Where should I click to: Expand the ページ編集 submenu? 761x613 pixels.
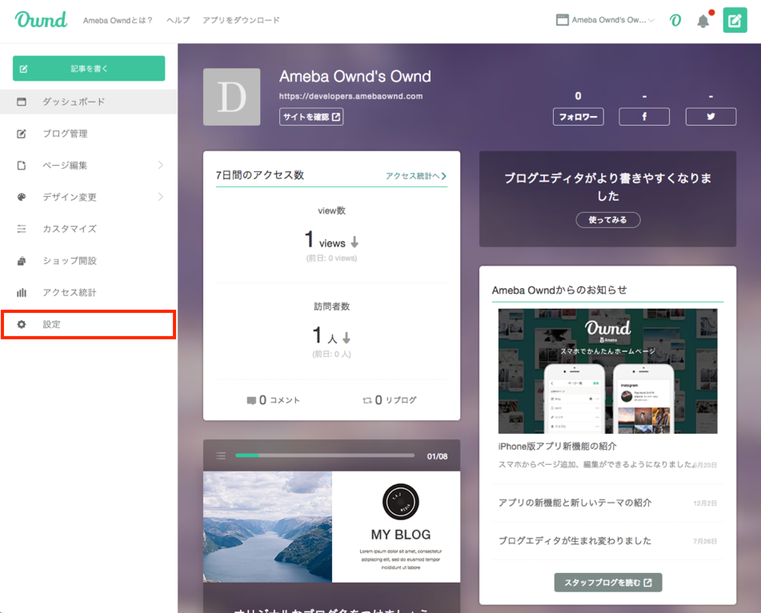(160, 165)
